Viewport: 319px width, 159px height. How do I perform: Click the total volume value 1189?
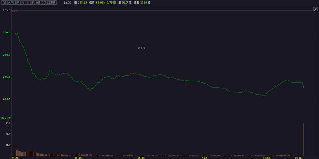(x=143, y=3)
